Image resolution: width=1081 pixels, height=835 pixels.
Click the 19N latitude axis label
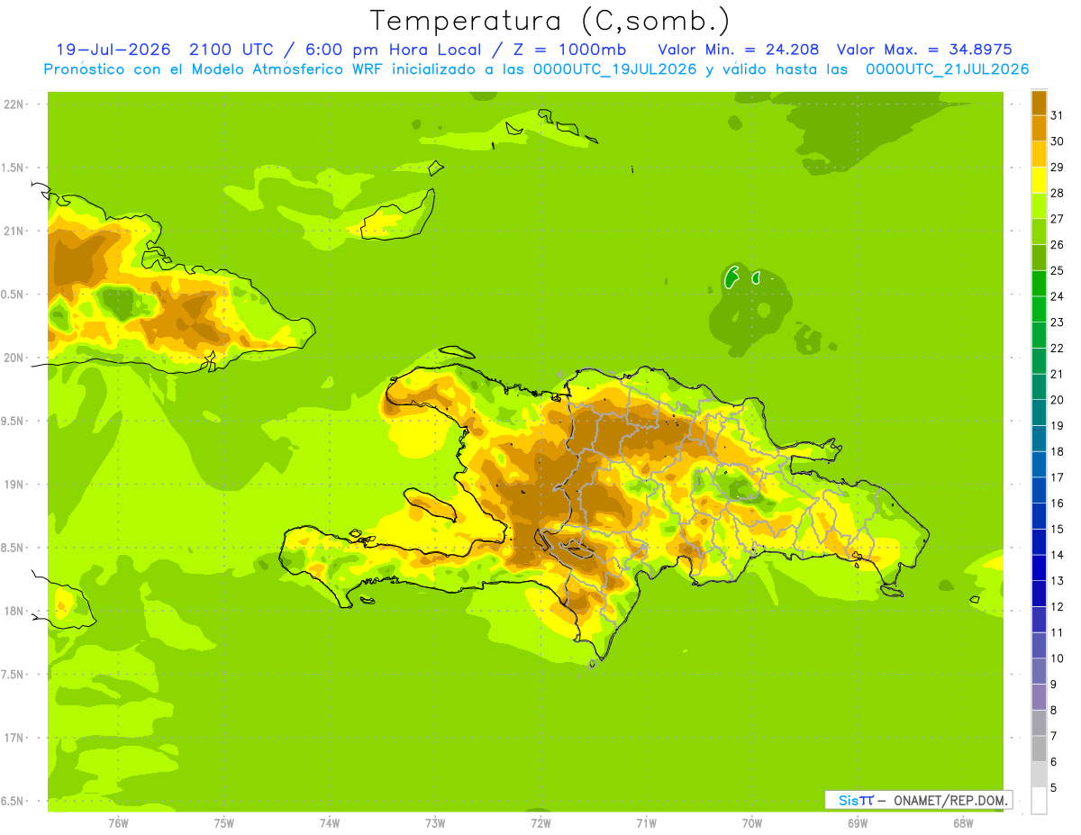[x=14, y=485]
